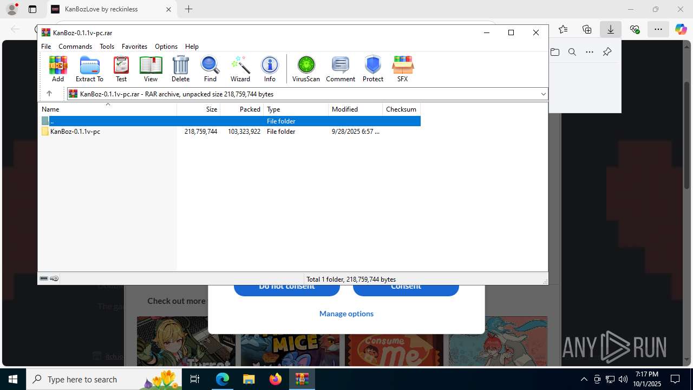This screenshot has height=390, width=693.
Task: Click the Consent button on the page
Action: tap(406, 290)
